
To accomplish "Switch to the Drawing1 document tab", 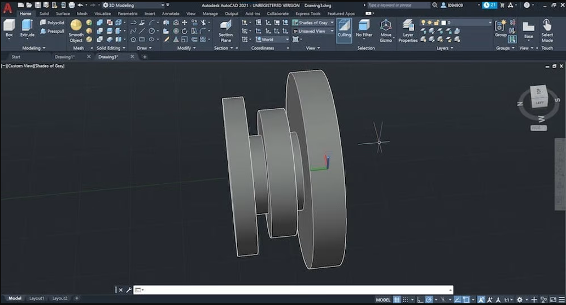I will [64, 57].
